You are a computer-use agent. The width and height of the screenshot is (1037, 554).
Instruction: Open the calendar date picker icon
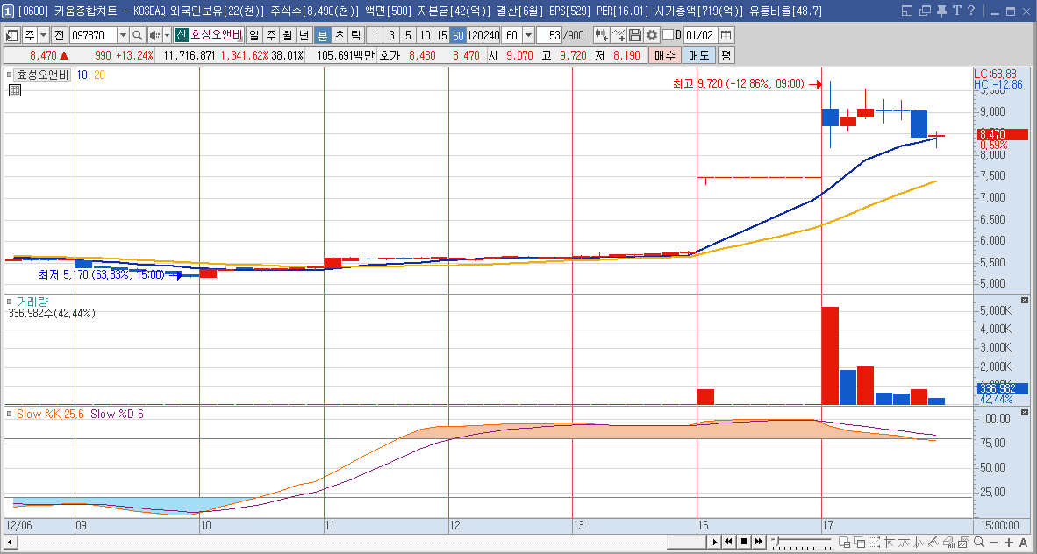pos(726,35)
